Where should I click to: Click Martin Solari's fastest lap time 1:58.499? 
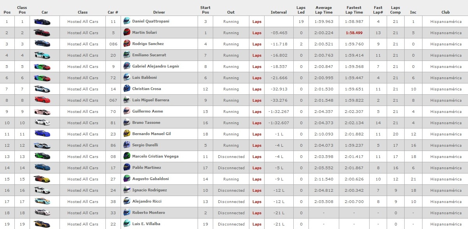click(x=354, y=33)
